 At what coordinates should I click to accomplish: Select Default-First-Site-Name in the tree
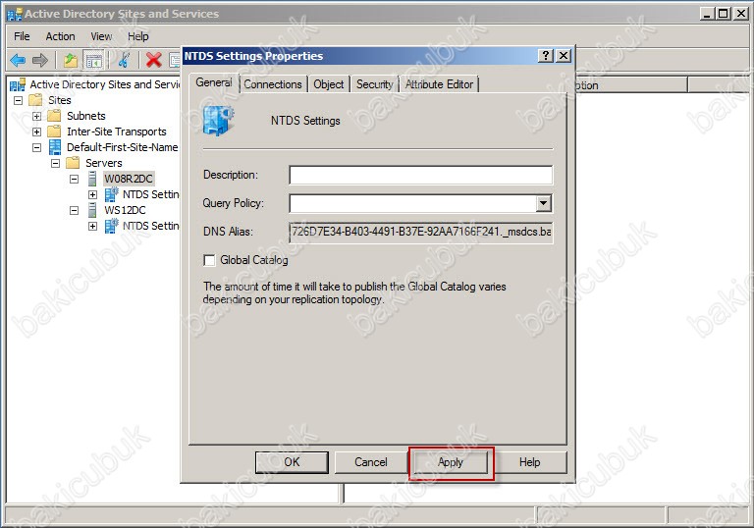[x=122, y=147]
